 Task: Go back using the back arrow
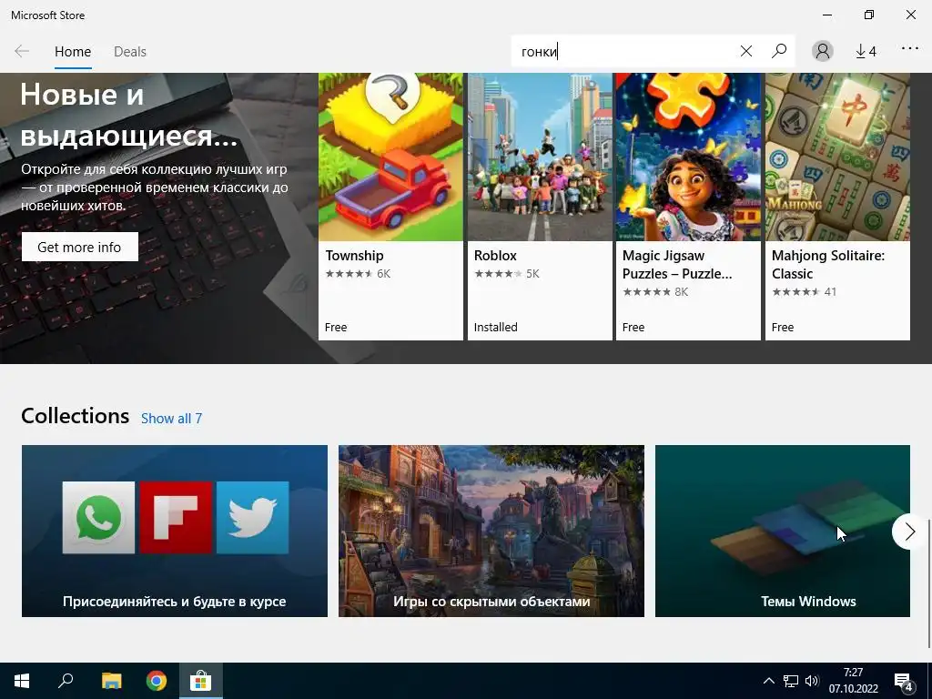click(22, 51)
